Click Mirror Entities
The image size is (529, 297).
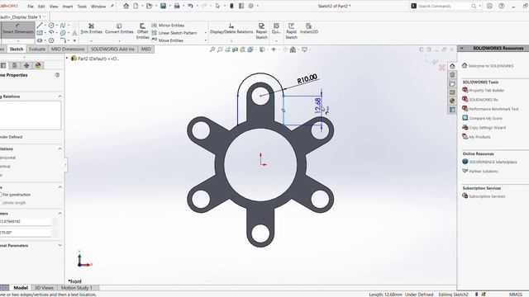168,26
